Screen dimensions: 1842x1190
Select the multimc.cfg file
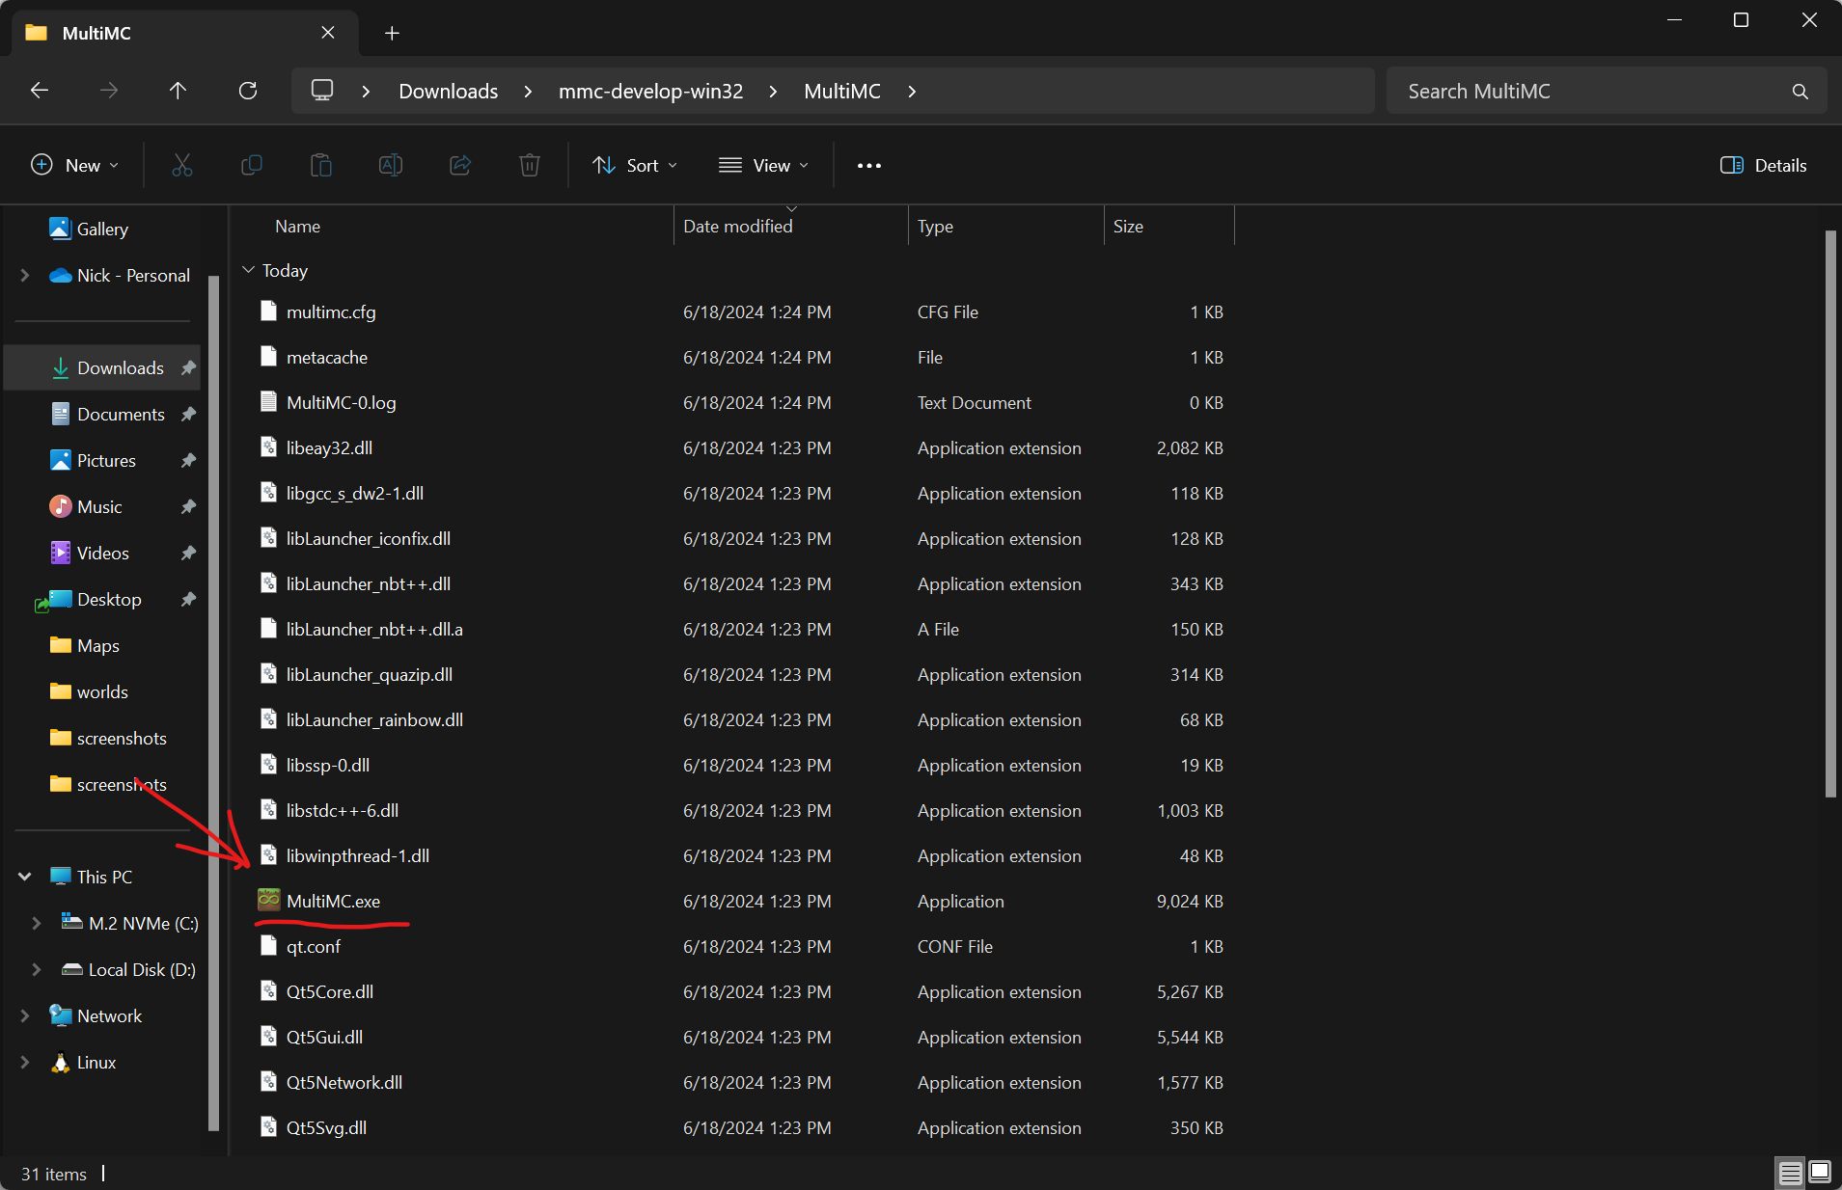pos(331,312)
